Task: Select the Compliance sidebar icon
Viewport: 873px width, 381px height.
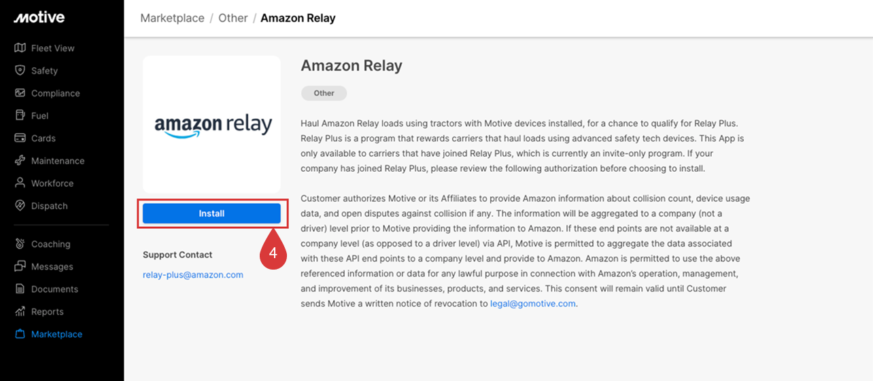Action: click(20, 93)
